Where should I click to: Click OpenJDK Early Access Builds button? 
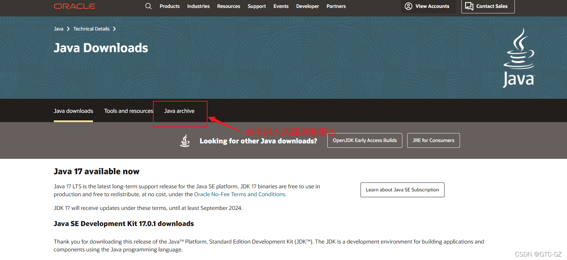pos(365,140)
